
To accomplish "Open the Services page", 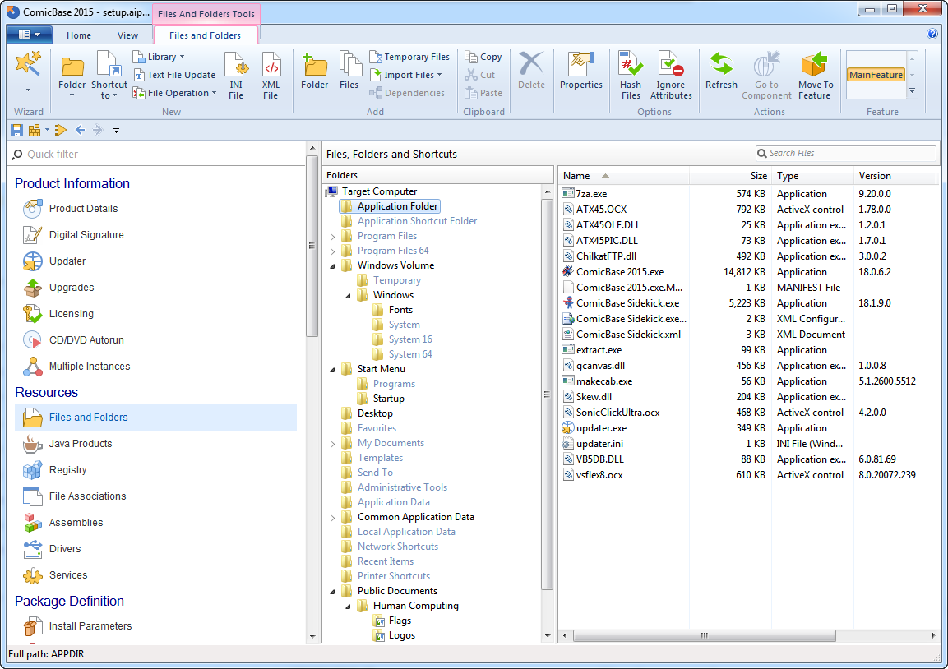I will tap(55, 574).
